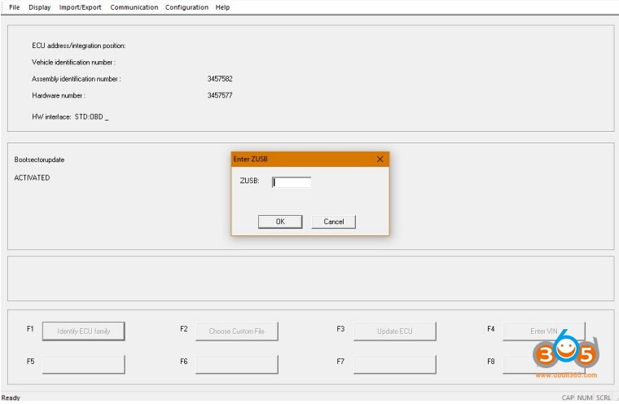This screenshot has width=619, height=404.
Task: Open the Help menu
Action: point(222,7)
